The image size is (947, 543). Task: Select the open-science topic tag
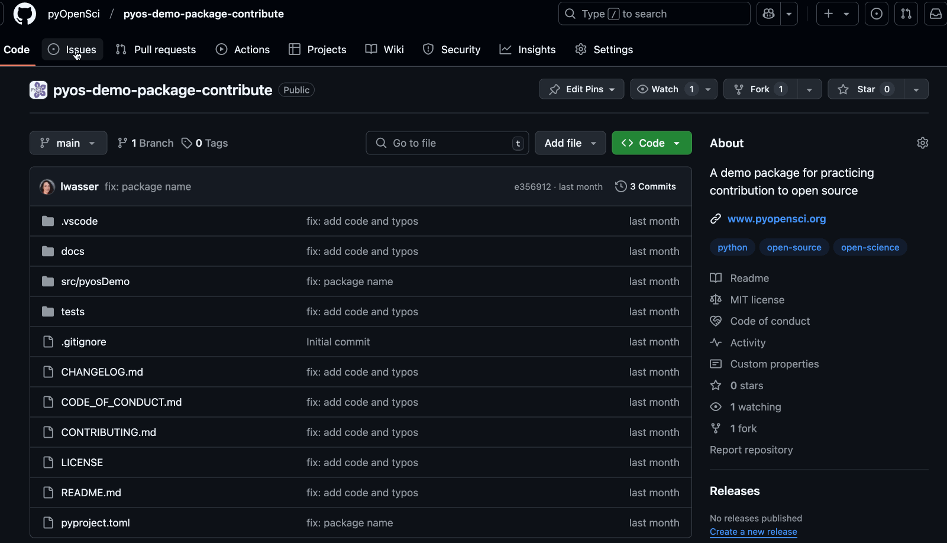[x=870, y=247]
